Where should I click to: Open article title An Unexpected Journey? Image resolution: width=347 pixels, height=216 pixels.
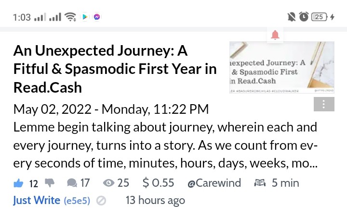[x=115, y=69]
